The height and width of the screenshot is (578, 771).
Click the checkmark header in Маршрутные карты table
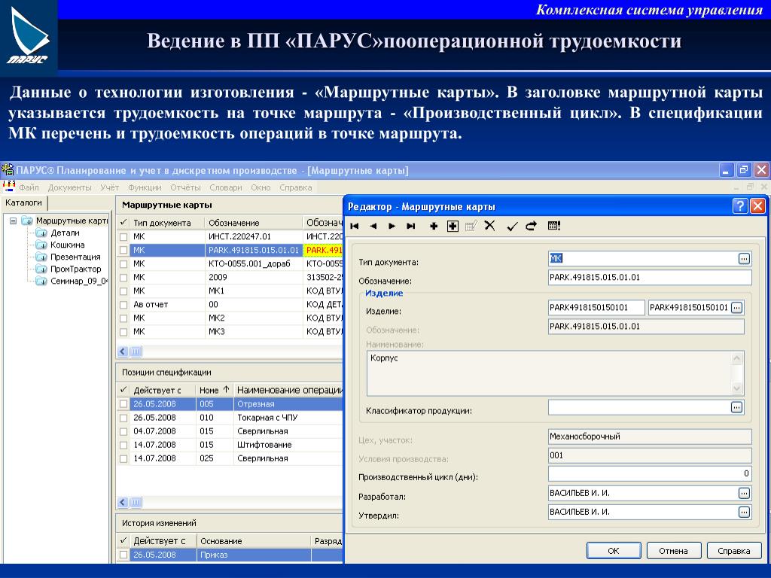(123, 223)
